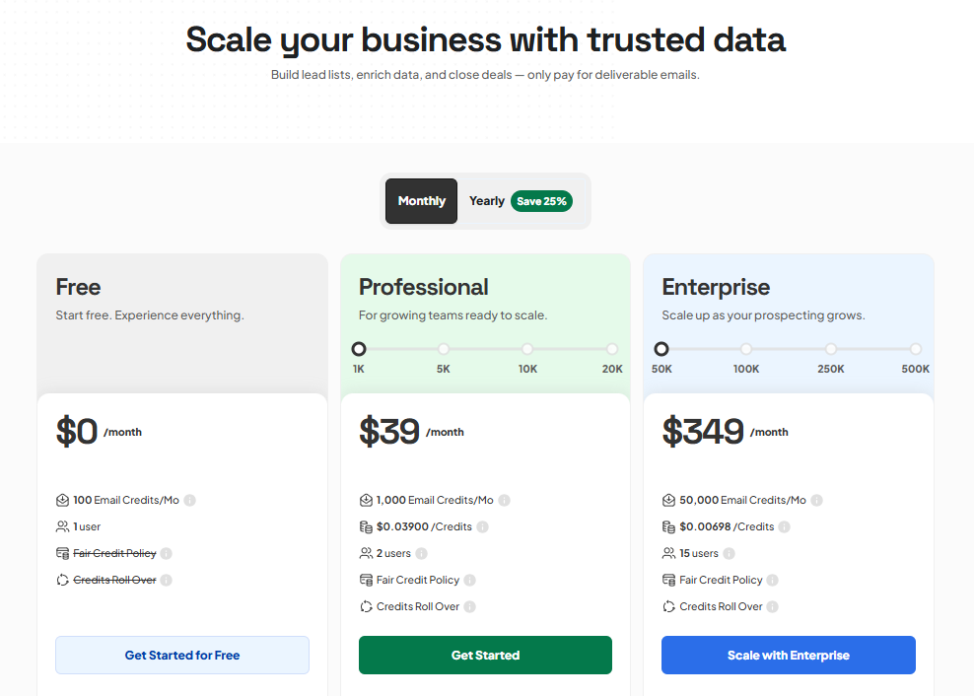Click the info icon next to crossed-out Fair Credit Policy
Viewport: 974px width, 696px height.
(x=167, y=553)
